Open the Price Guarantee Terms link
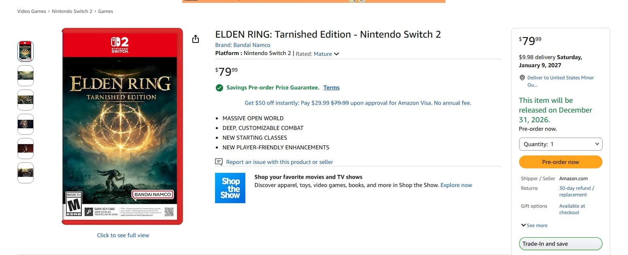 point(331,87)
